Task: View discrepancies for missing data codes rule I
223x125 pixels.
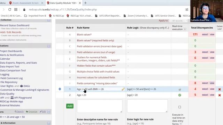Action: tap(212, 83)
